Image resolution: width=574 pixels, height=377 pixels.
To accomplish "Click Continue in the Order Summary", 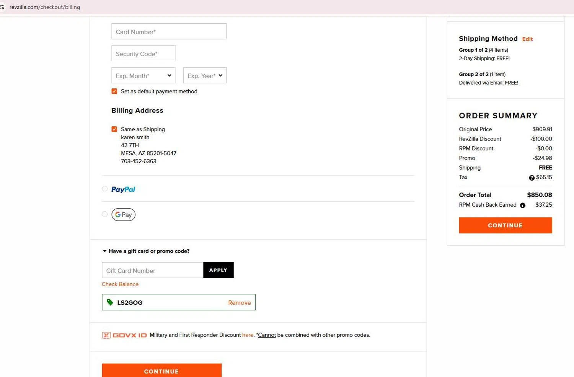I will coord(505,225).
